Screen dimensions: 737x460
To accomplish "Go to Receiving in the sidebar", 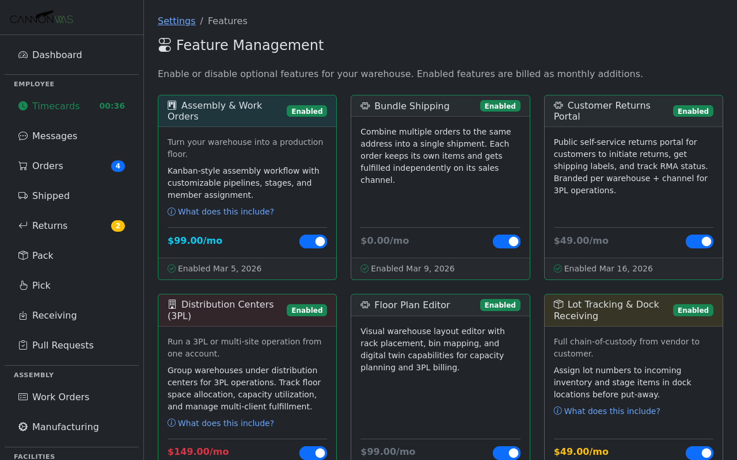I will [x=54, y=316].
